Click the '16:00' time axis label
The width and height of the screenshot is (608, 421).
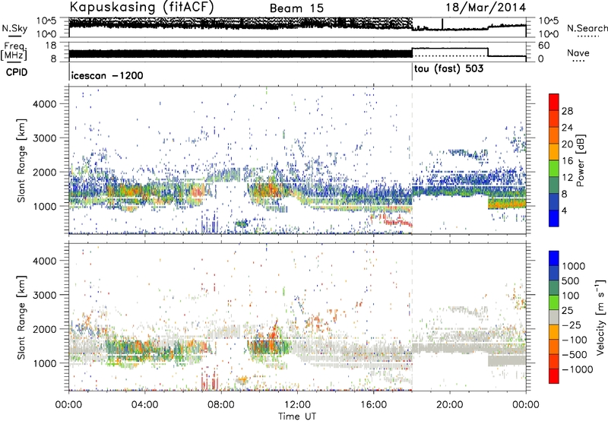373,405
